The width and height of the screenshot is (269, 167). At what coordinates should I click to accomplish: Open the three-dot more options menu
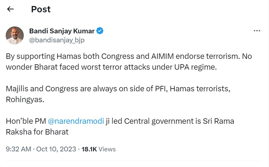pyautogui.click(x=257, y=31)
